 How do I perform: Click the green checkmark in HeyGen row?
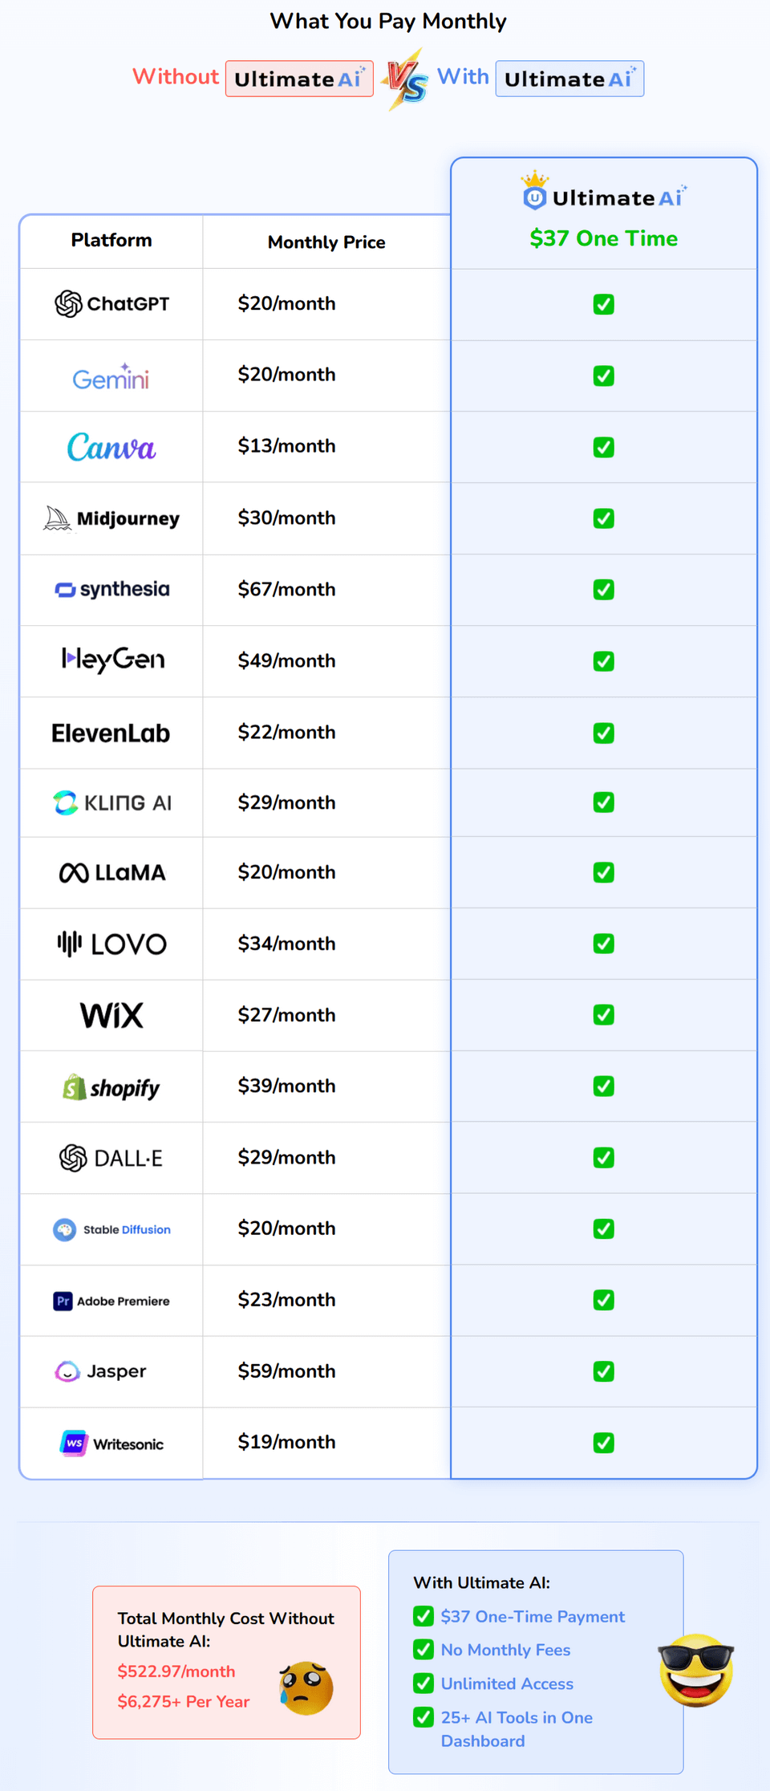pos(603,661)
